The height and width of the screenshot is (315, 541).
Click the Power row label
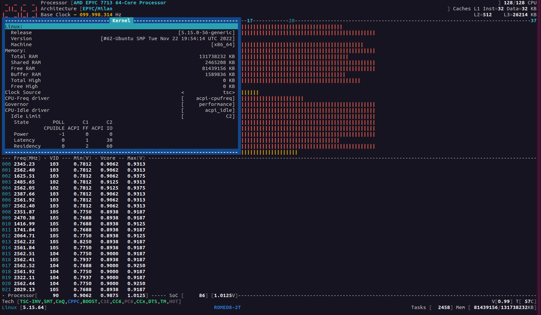[21, 134]
